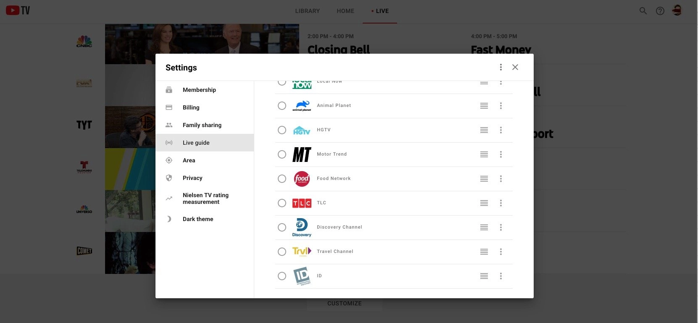Click the Customize button below the guide
698x323 pixels.
[345, 303]
